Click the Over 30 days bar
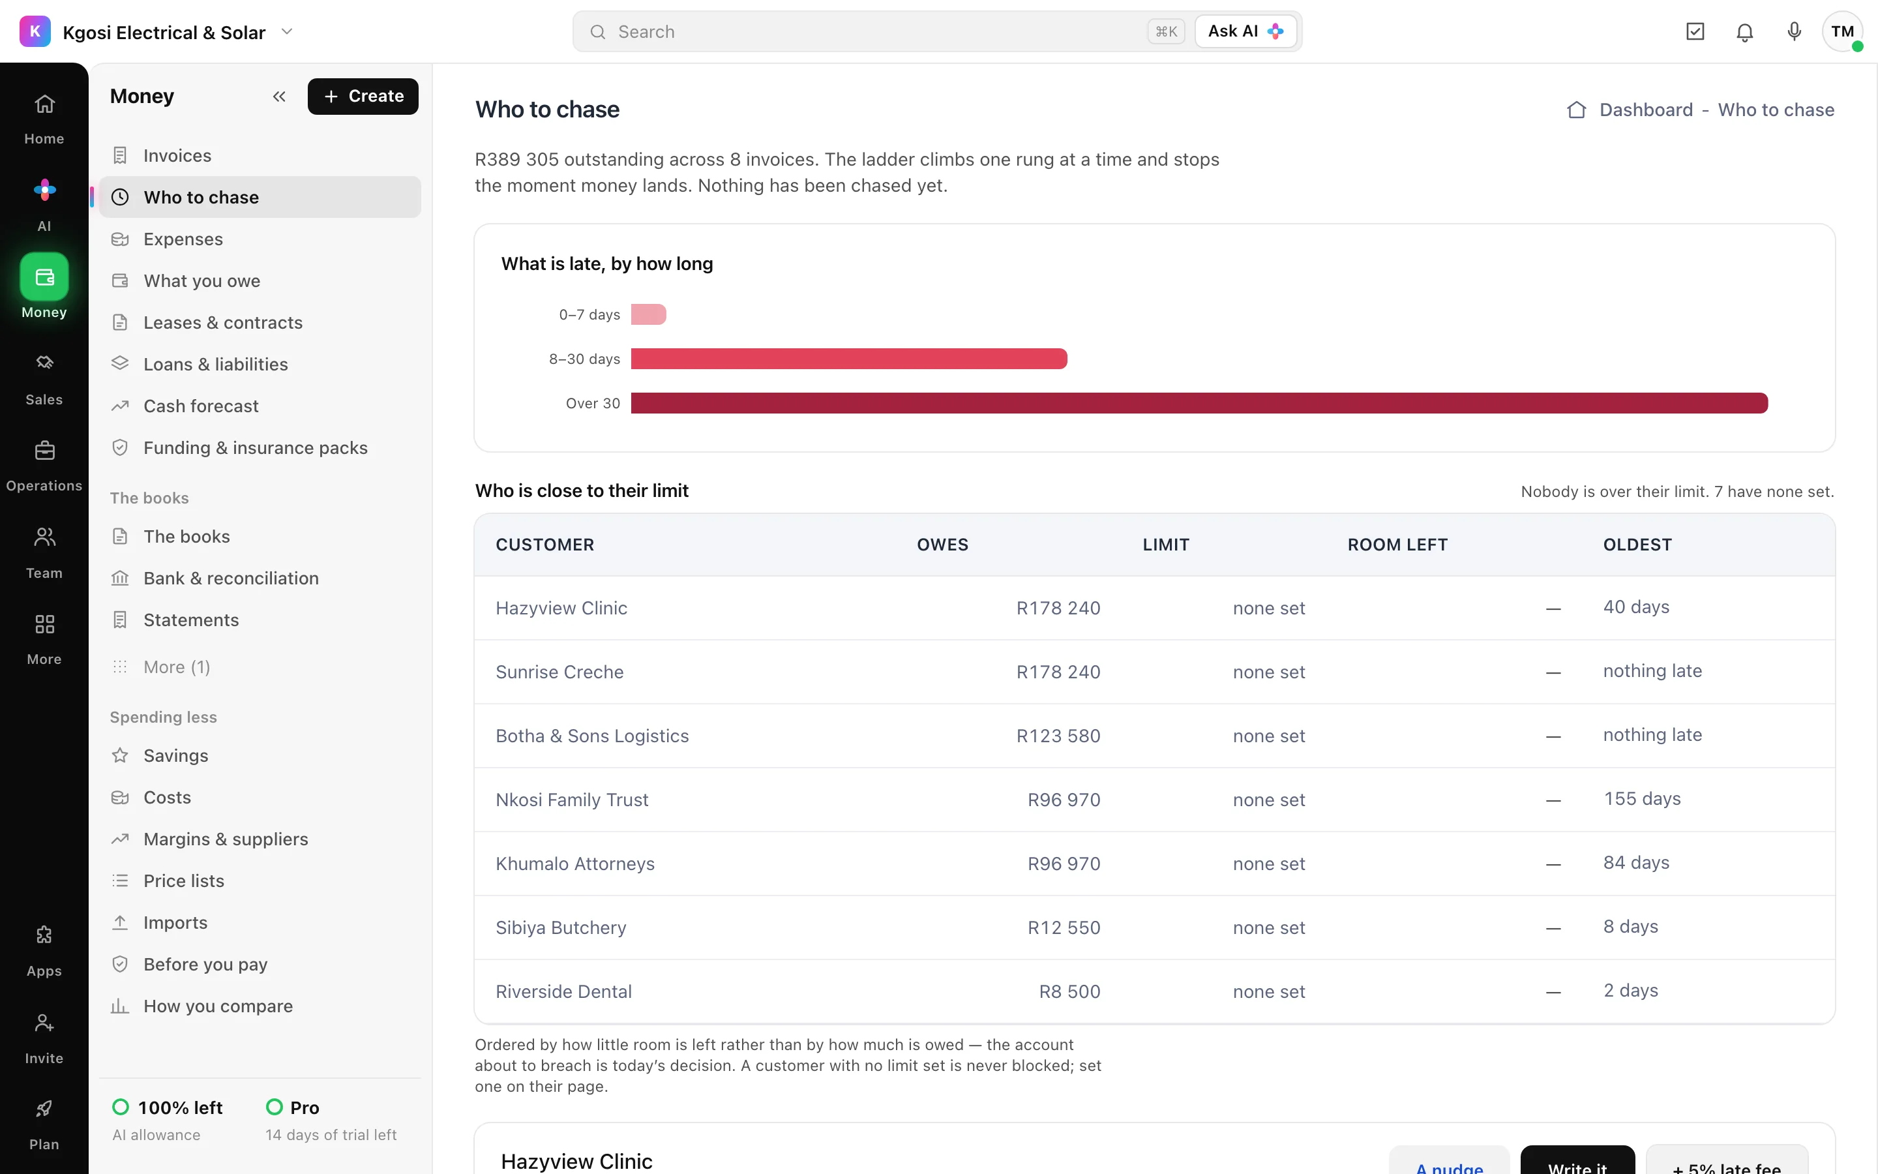This screenshot has width=1878, height=1174. click(1199, 403)
